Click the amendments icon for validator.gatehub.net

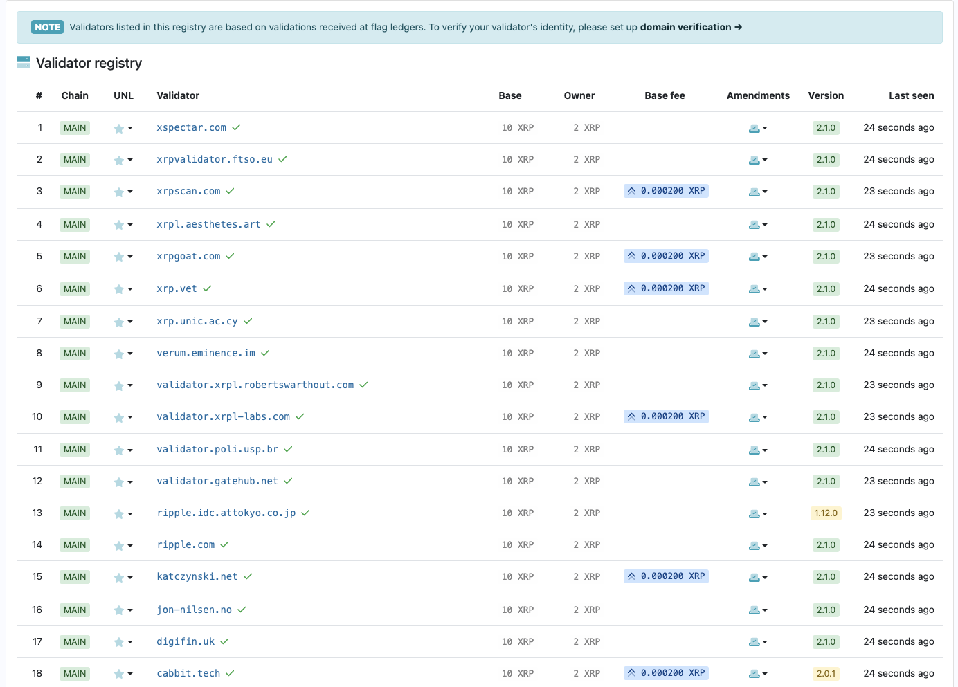pyautogui.click(x=754, y=482)
